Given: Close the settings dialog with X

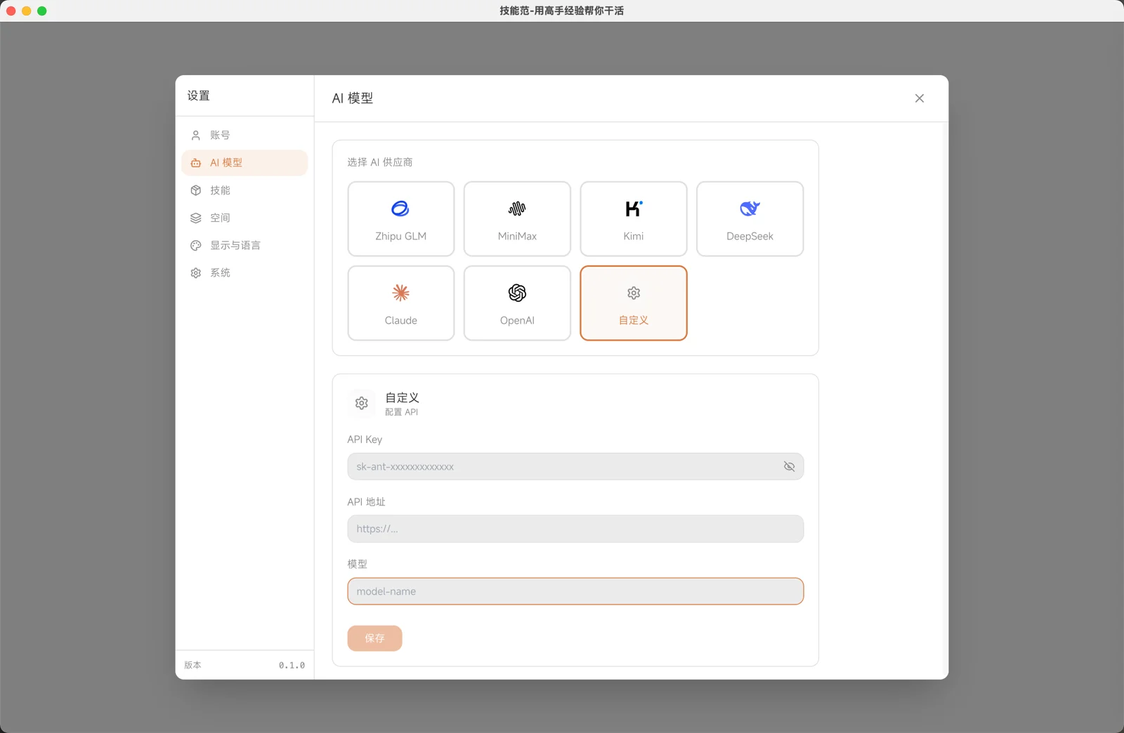Looking at the screenshot, I should click(x=919, y=98).
